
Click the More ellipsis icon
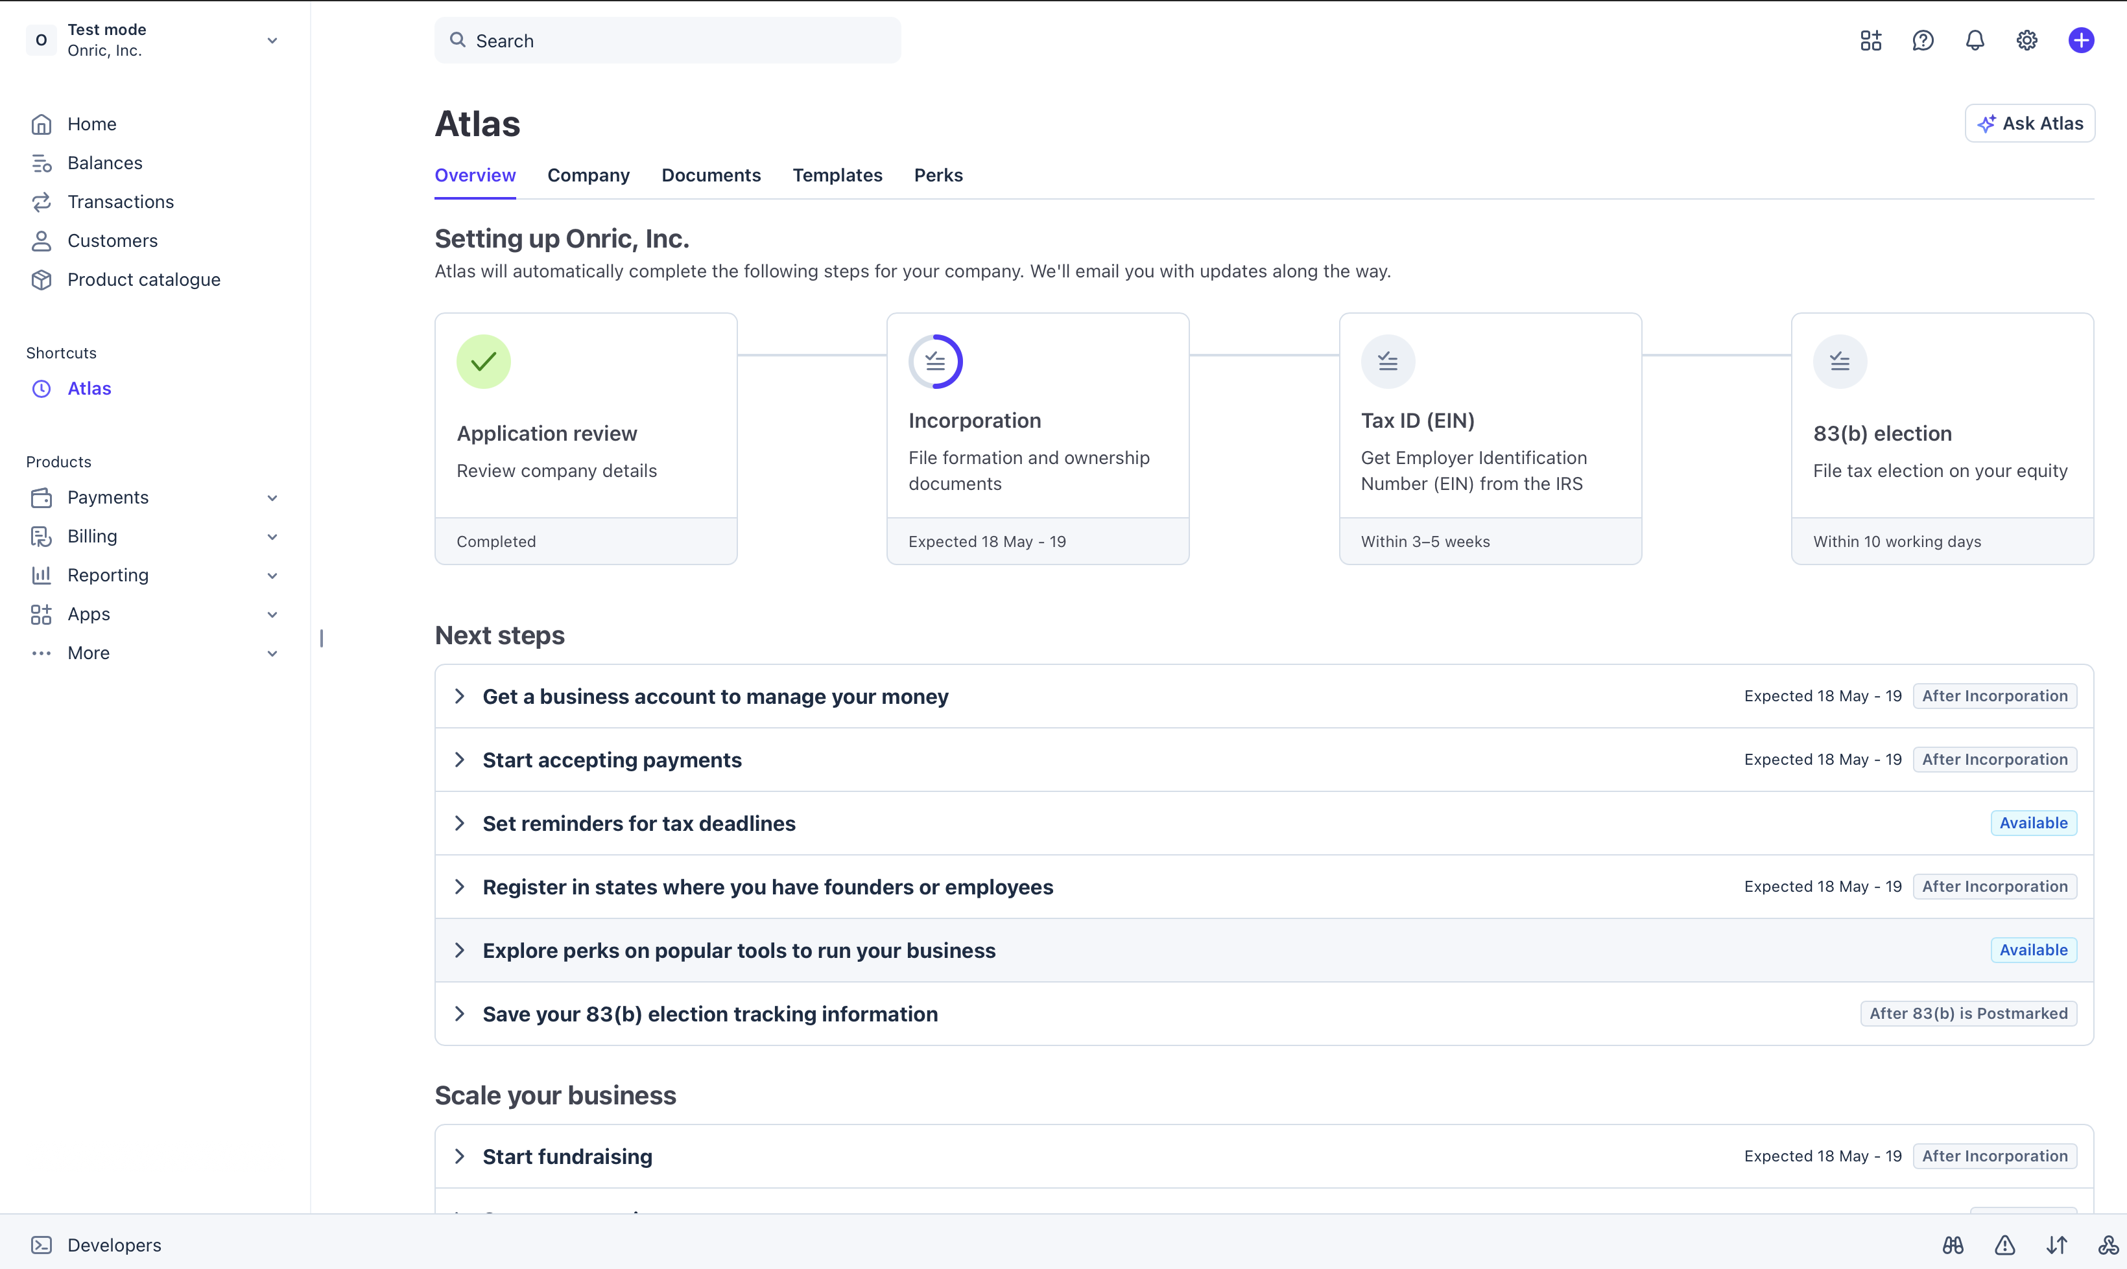pyautogui.click(x=41, y=653)
